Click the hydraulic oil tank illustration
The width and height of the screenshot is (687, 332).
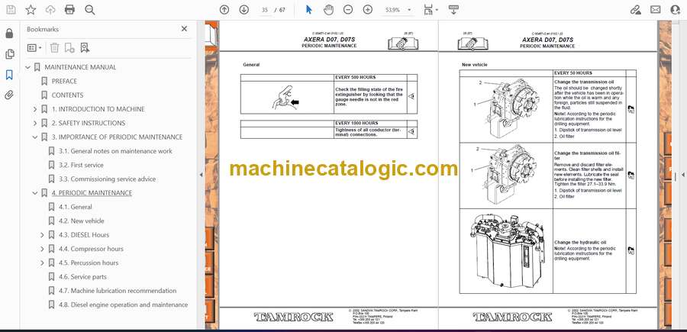tap(506, 250)
